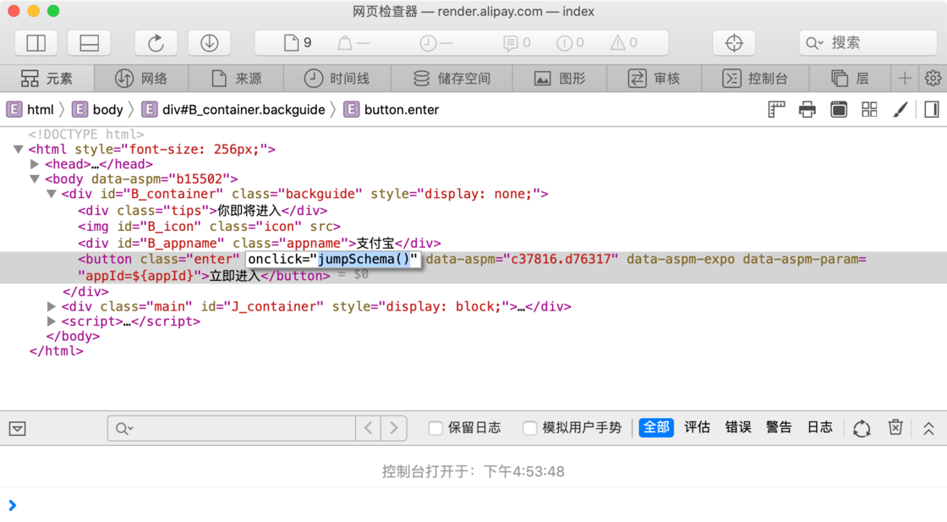947x522 pixels.
Task: Click the download web archive icon
Action: pos(209,43)
